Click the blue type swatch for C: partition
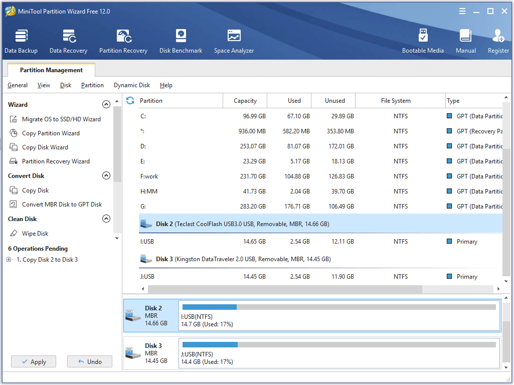The width and height of the screenshot is (514, 385). click(x=449, y=116)
